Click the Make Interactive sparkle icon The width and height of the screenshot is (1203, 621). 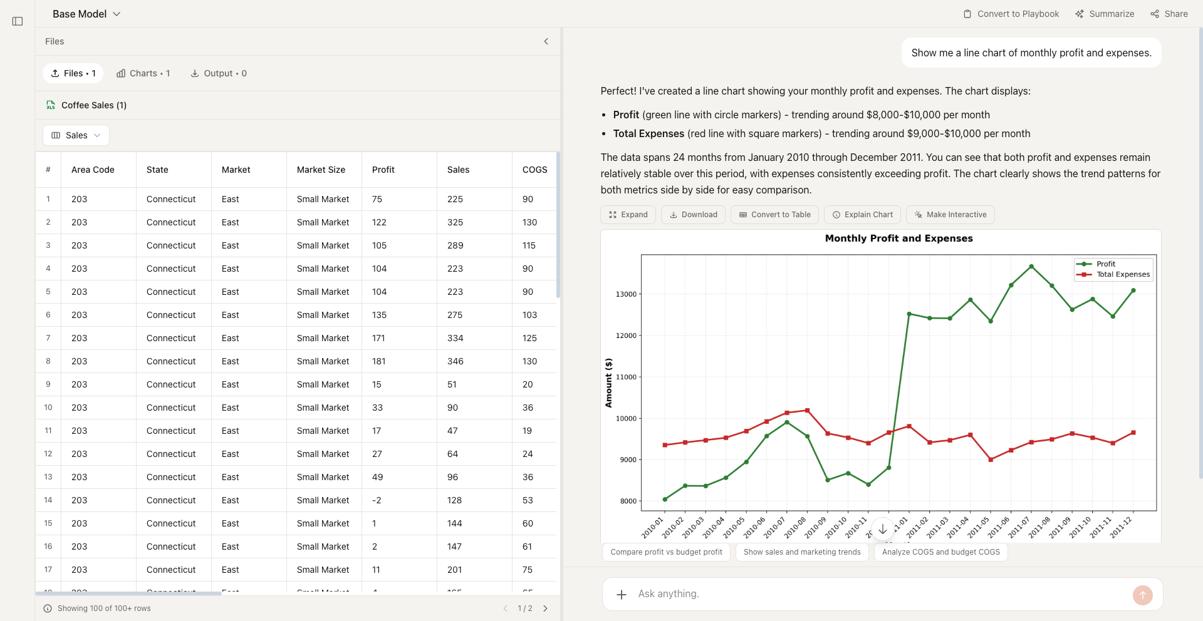[x=917, y=215]
